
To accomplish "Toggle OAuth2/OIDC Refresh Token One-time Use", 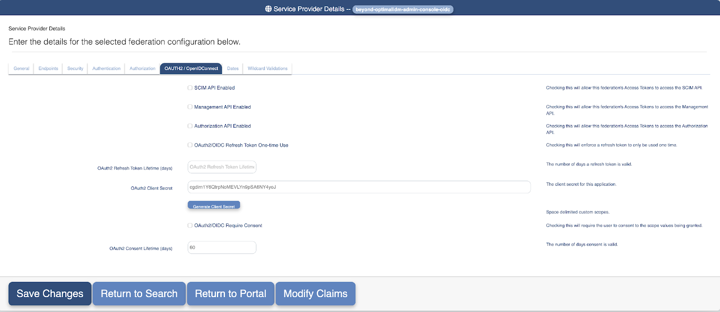I will click(190, 145).
